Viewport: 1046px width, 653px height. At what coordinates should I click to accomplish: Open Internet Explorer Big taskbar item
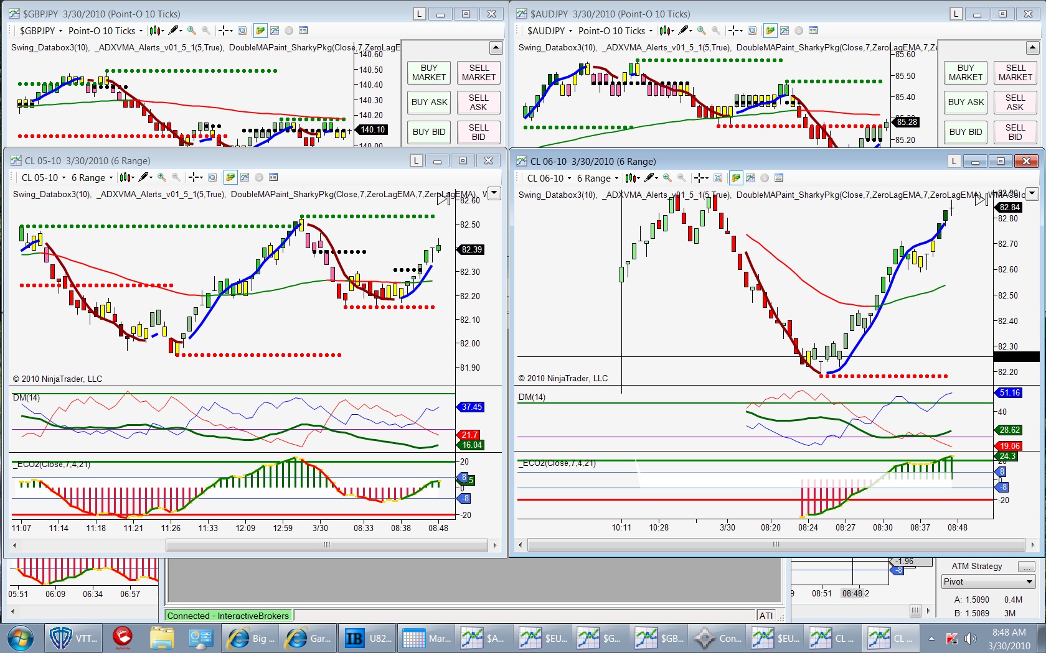(x=250, y=638)
